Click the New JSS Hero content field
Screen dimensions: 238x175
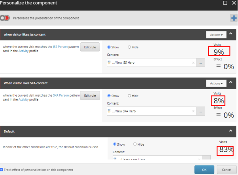coord(150,63)
